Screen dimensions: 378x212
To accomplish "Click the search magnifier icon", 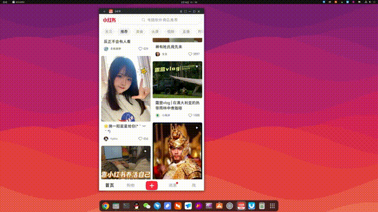I will point(144,20).
